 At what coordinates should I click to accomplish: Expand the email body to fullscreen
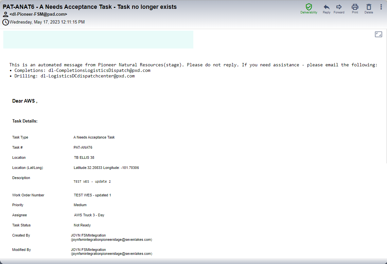pyautogui.click(x=378, y=34)
